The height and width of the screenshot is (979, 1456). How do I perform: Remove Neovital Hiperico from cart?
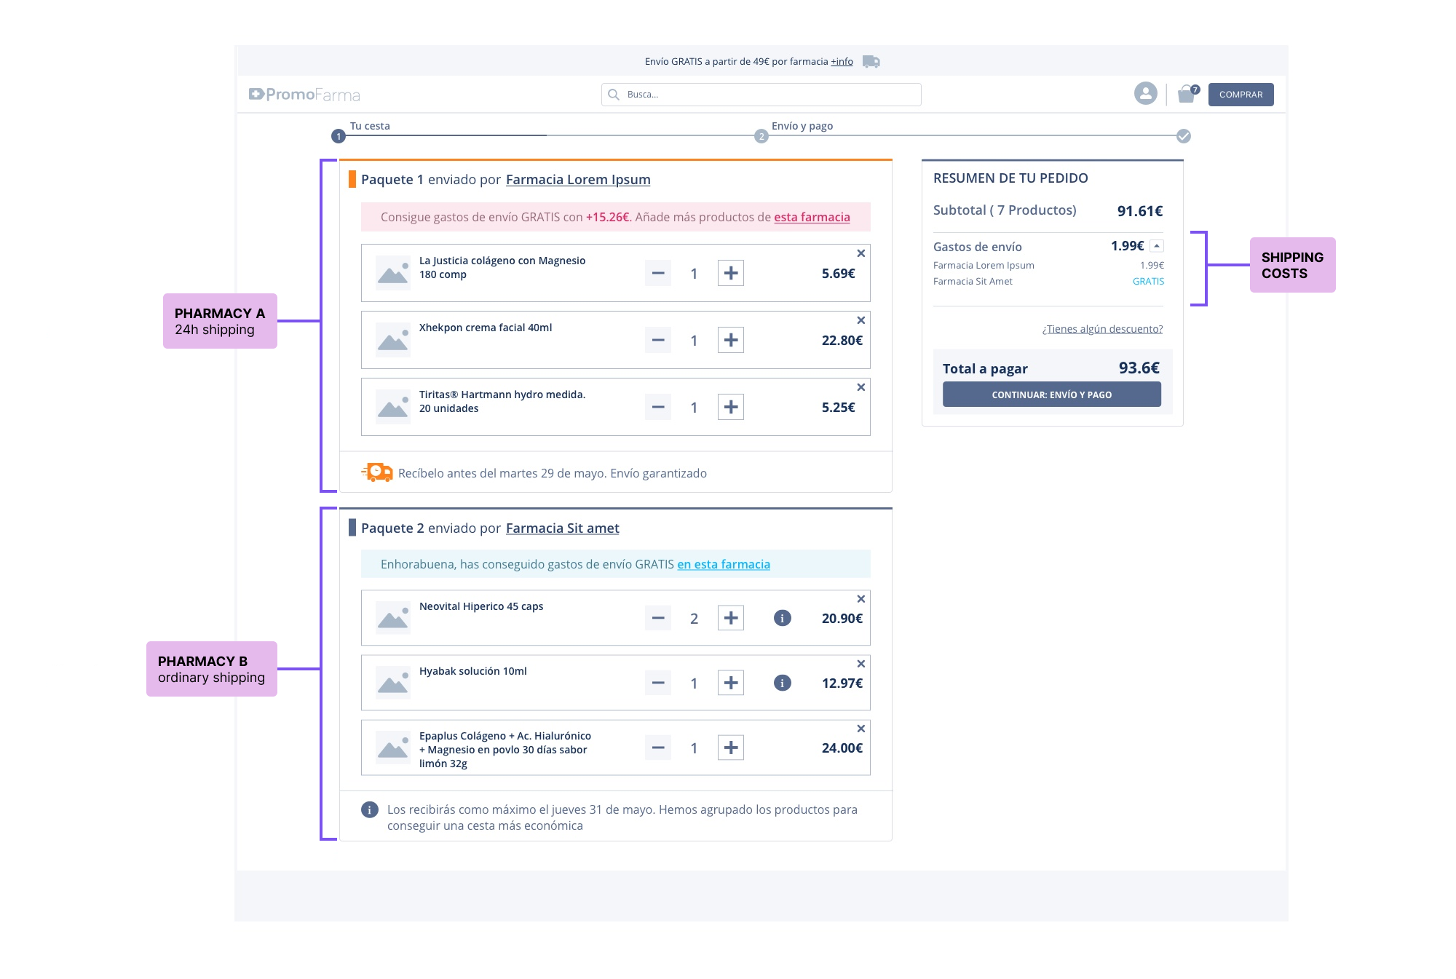click(861, 599)
